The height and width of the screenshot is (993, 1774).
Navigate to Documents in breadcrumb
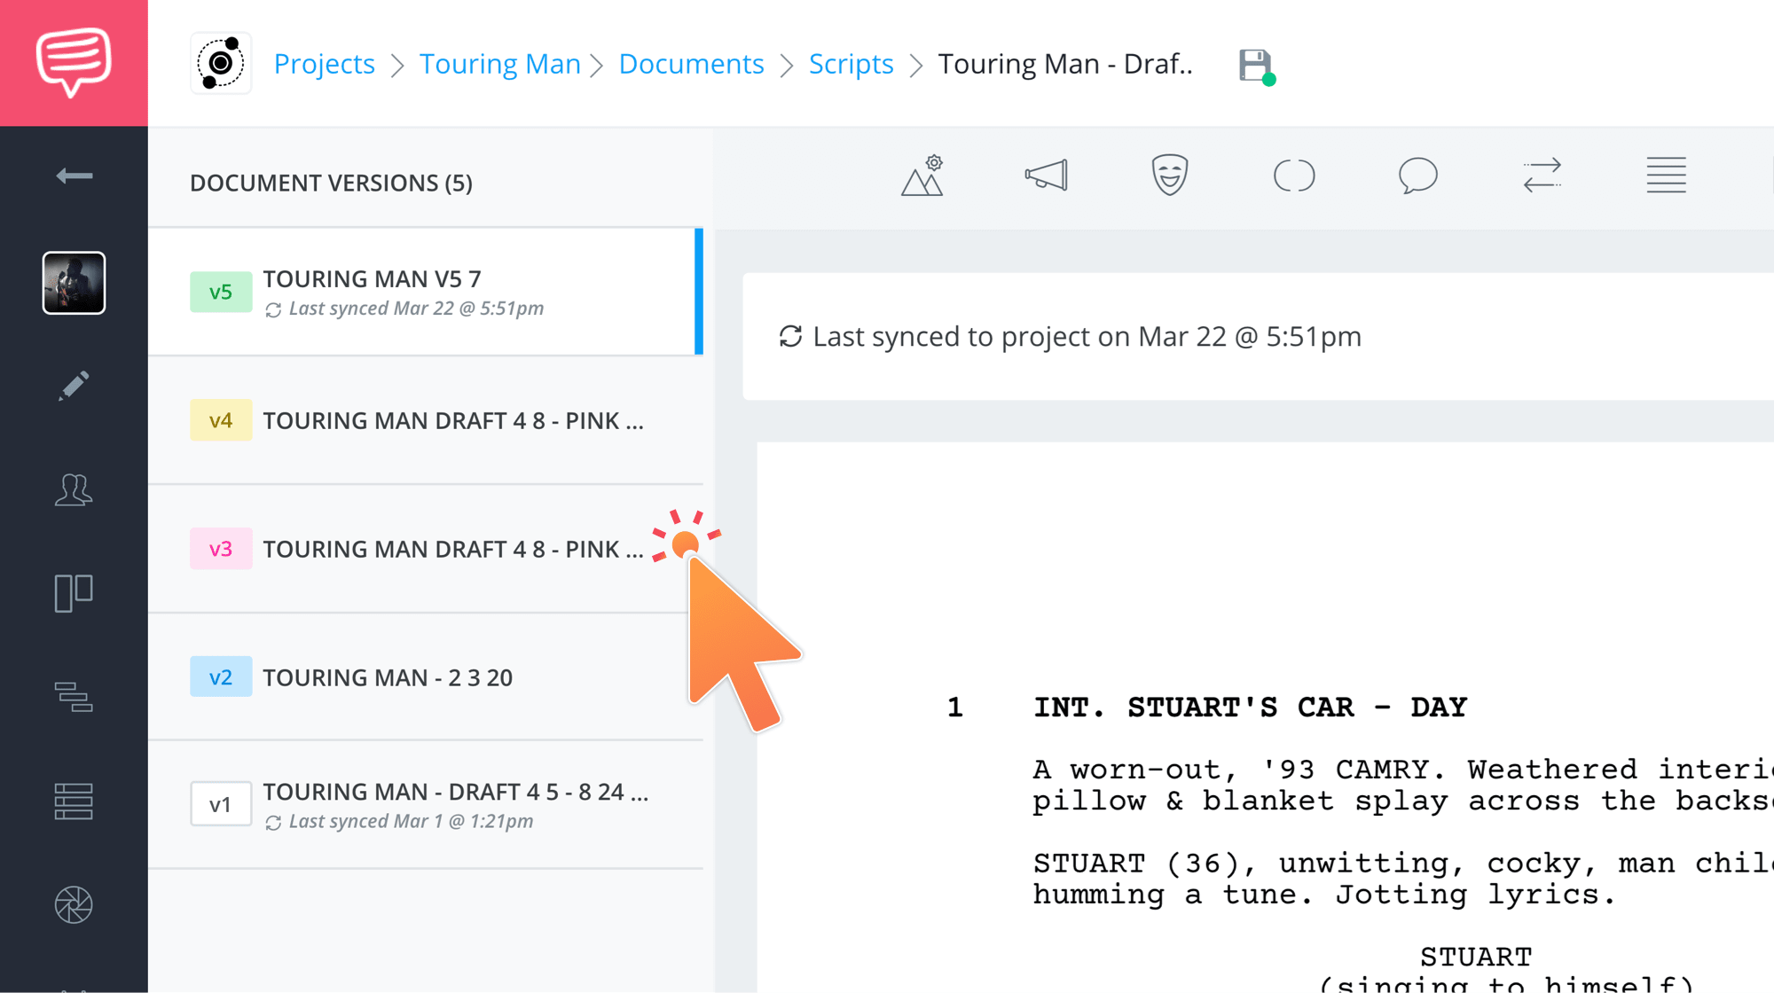click(691, 63)
